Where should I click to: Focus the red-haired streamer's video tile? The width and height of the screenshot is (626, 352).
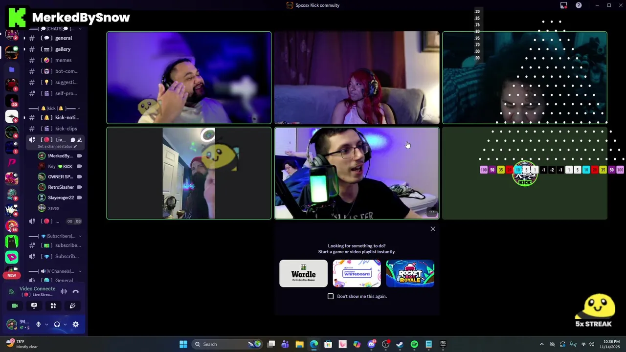[357, 78]
